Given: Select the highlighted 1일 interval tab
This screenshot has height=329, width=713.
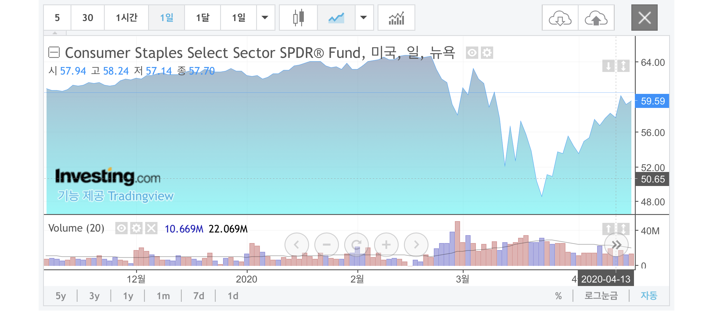Looking at the screenshot, I should tap(167, 18).
